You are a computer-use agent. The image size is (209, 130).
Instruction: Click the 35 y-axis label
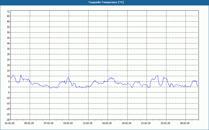(8, 49)
